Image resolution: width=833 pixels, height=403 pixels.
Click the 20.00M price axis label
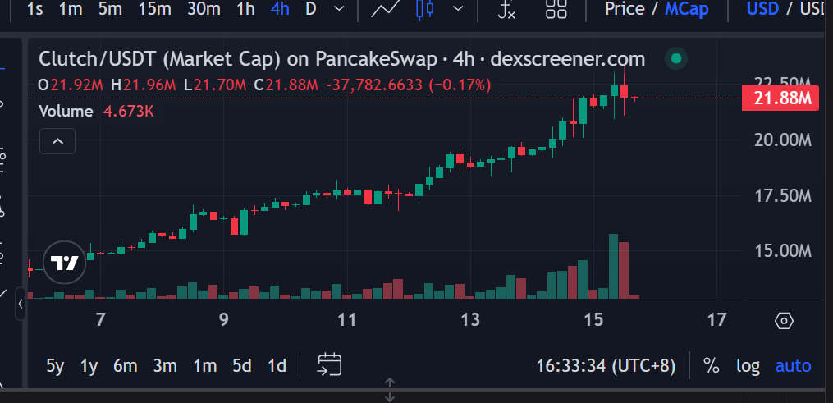click(x=783, y=140)
